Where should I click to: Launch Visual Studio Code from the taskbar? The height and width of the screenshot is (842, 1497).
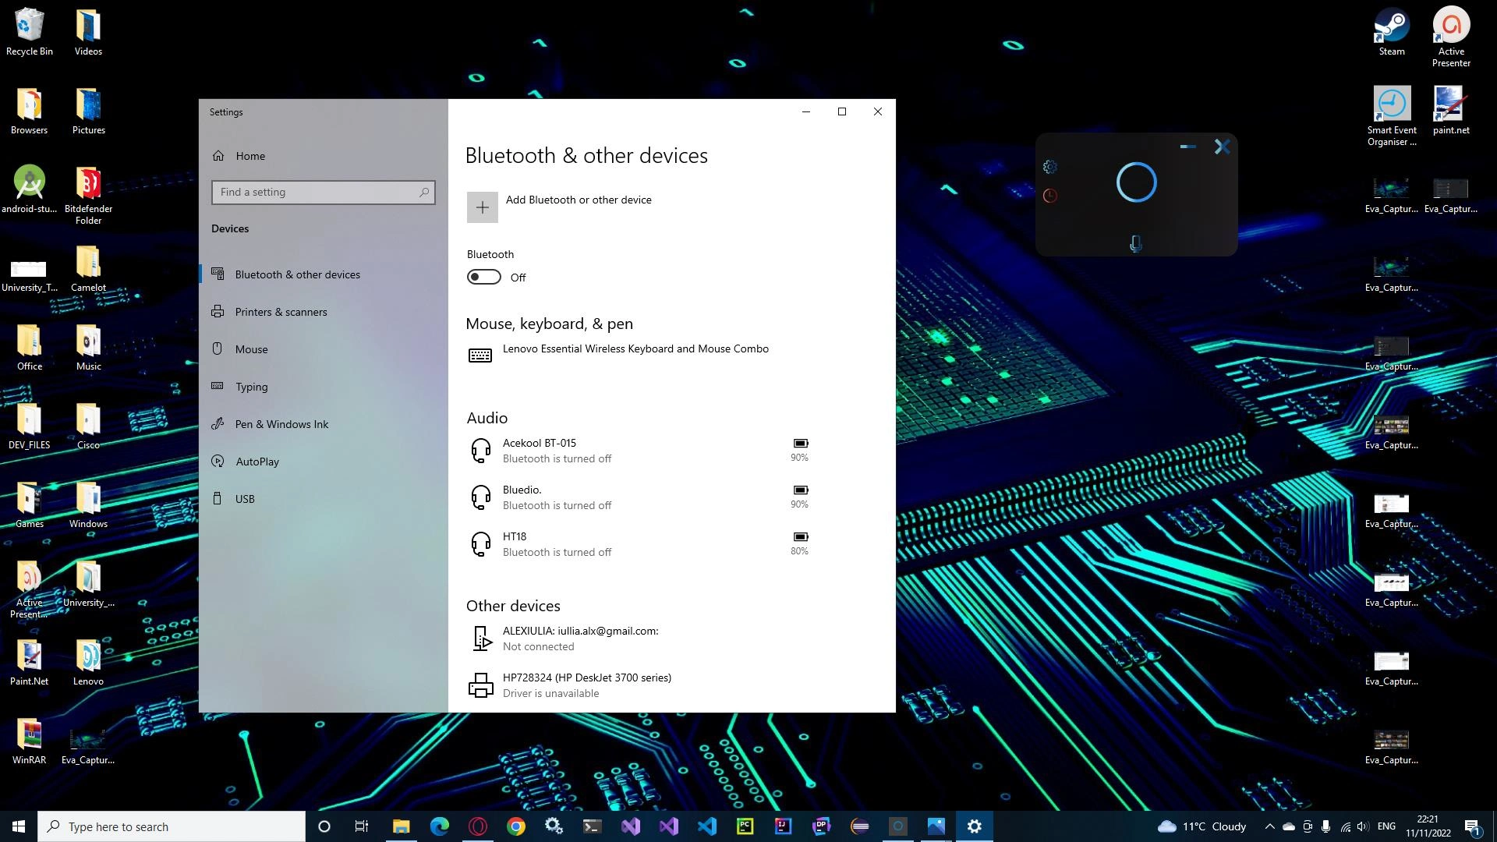(707, 826)
